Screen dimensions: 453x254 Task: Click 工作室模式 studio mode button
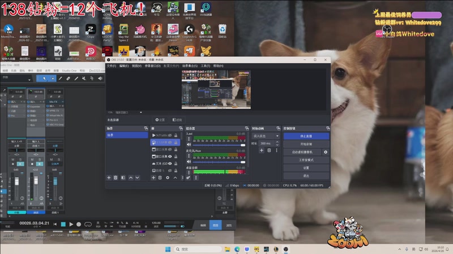pos(306,160)
